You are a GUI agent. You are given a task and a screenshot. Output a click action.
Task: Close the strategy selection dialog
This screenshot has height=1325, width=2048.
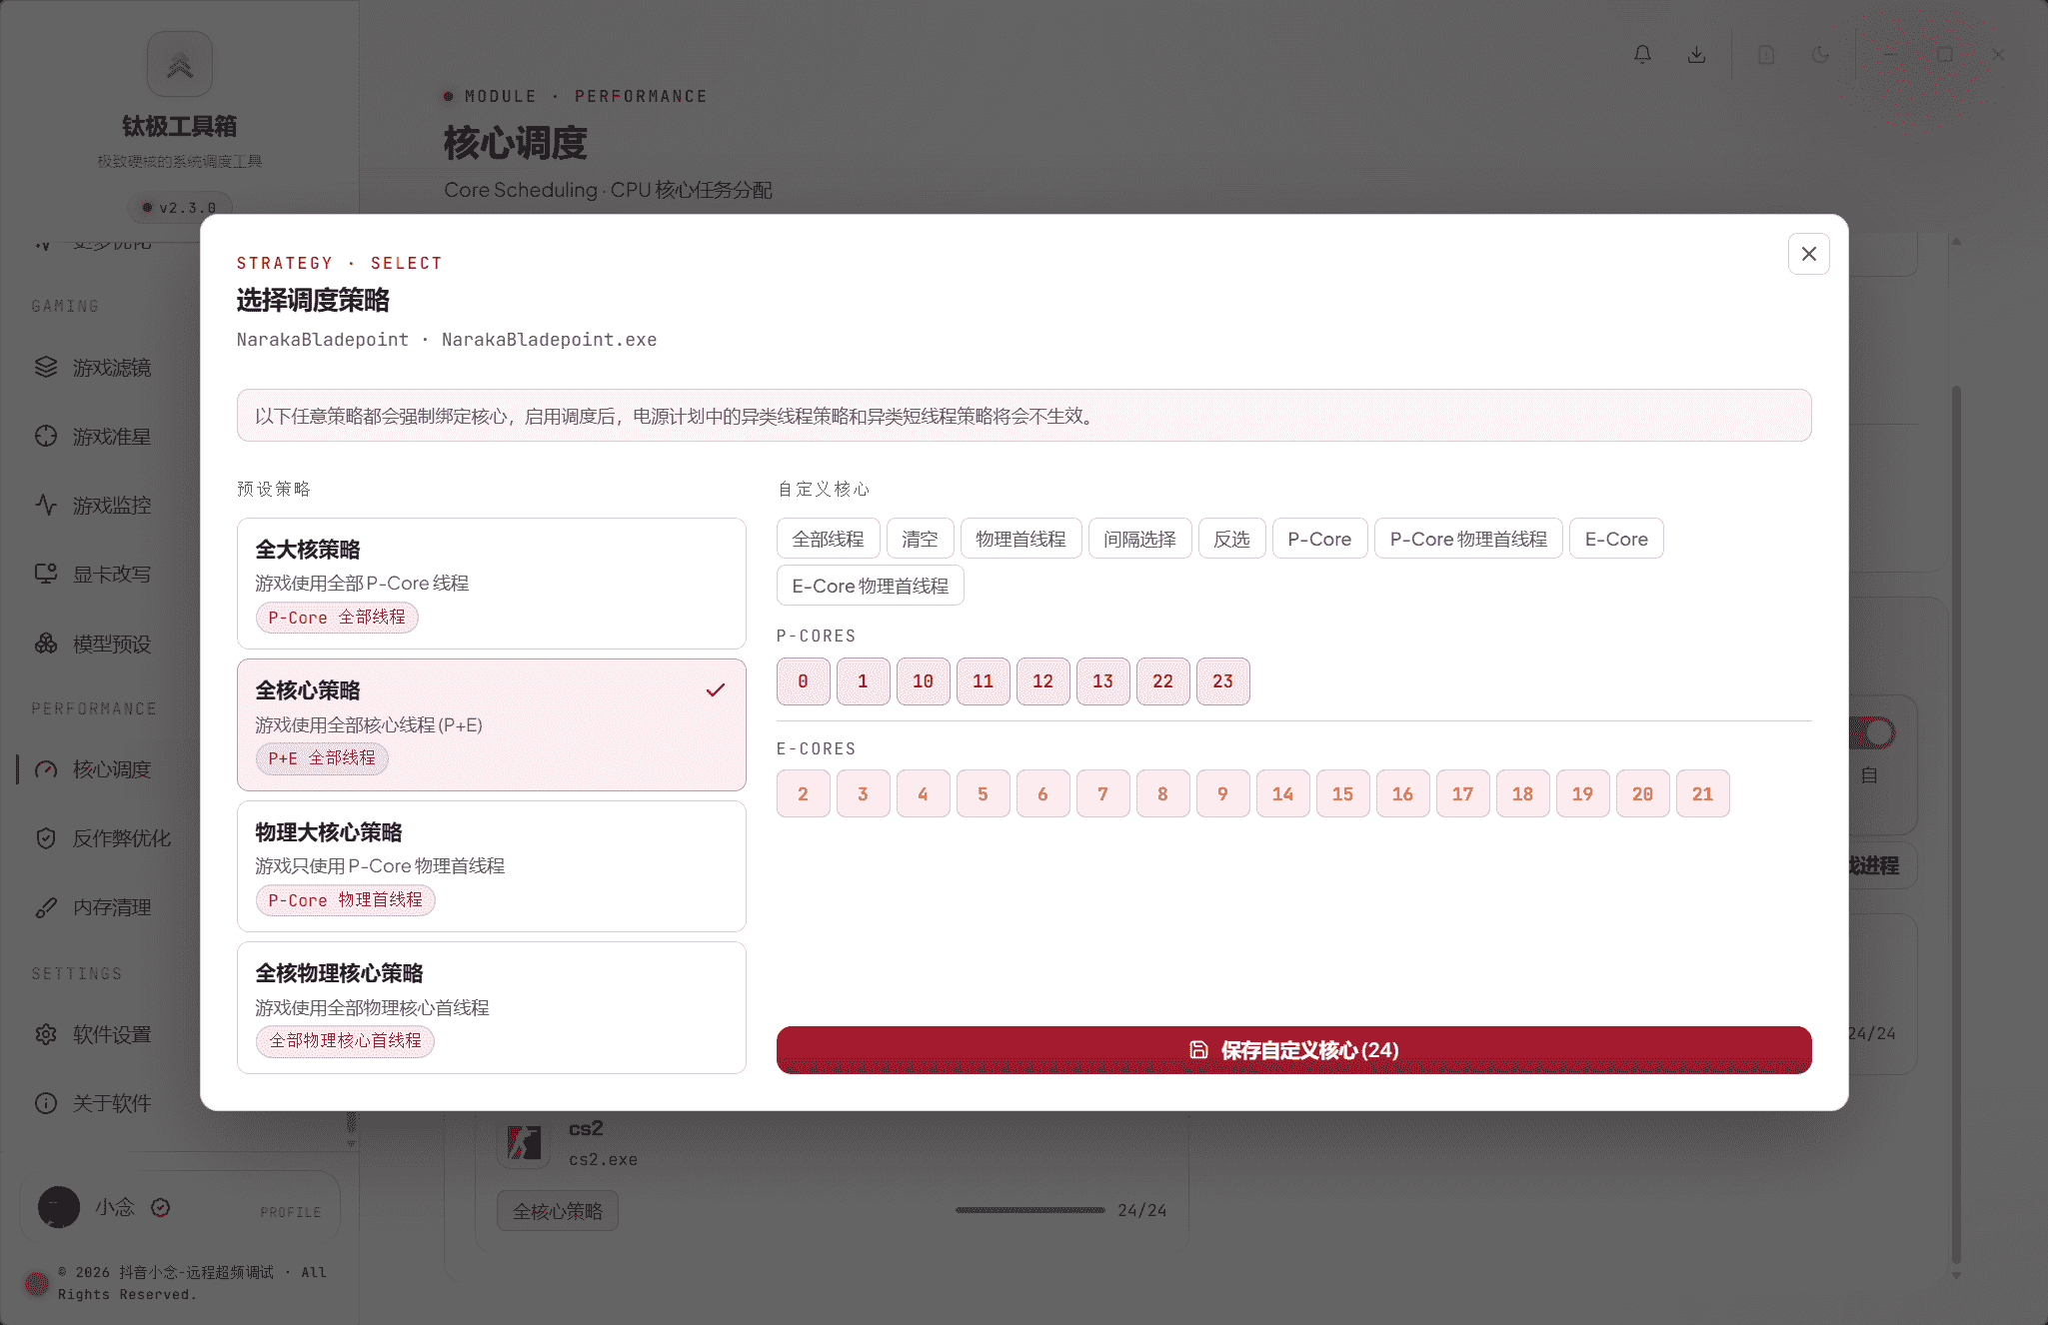(x=1808, y=254)
